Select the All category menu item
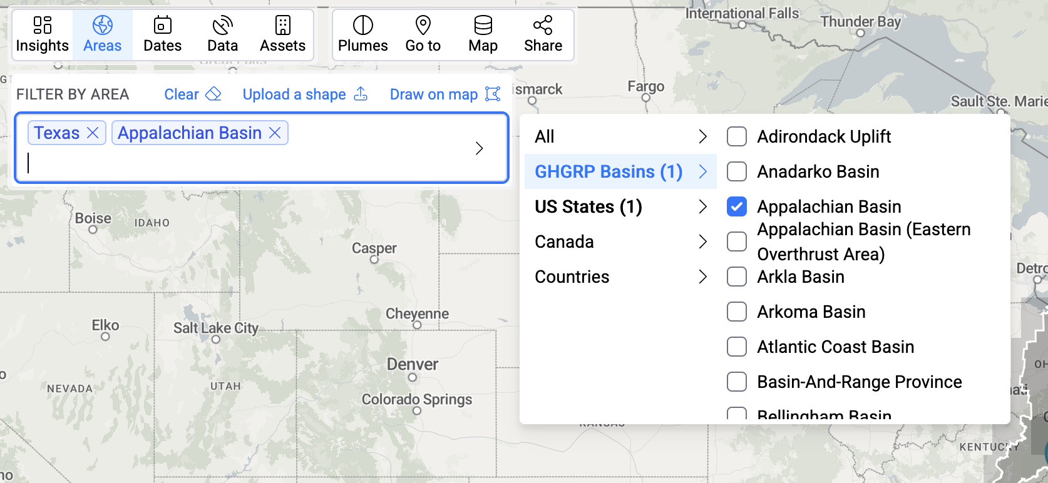Viewport: 1048px width, 483px height. (x=620, y=136)
